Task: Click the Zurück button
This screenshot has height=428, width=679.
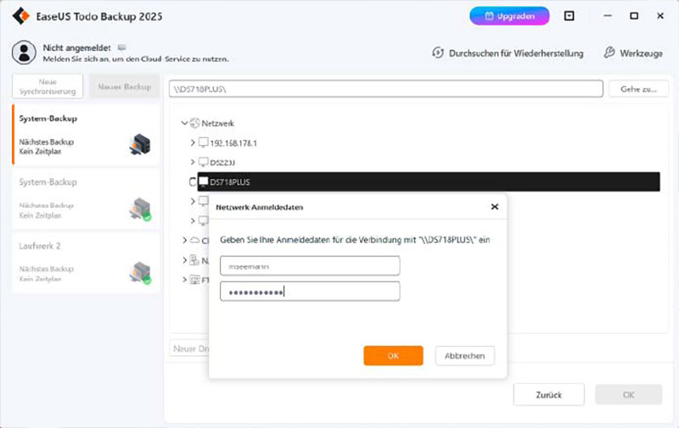Action: click(x=548, y=394)
